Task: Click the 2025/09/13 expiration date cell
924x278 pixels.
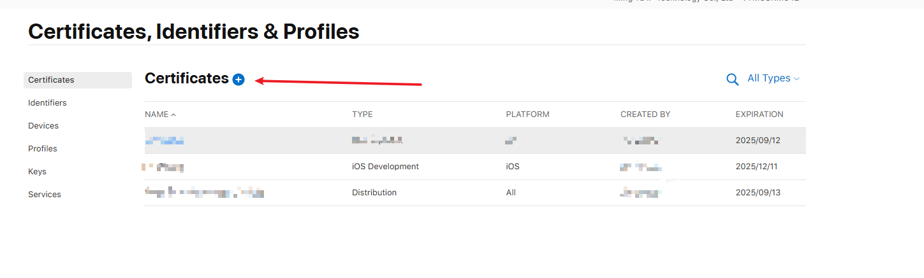Action: tap(758, 193)
